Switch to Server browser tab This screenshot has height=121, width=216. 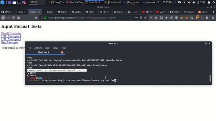[204, 12]
